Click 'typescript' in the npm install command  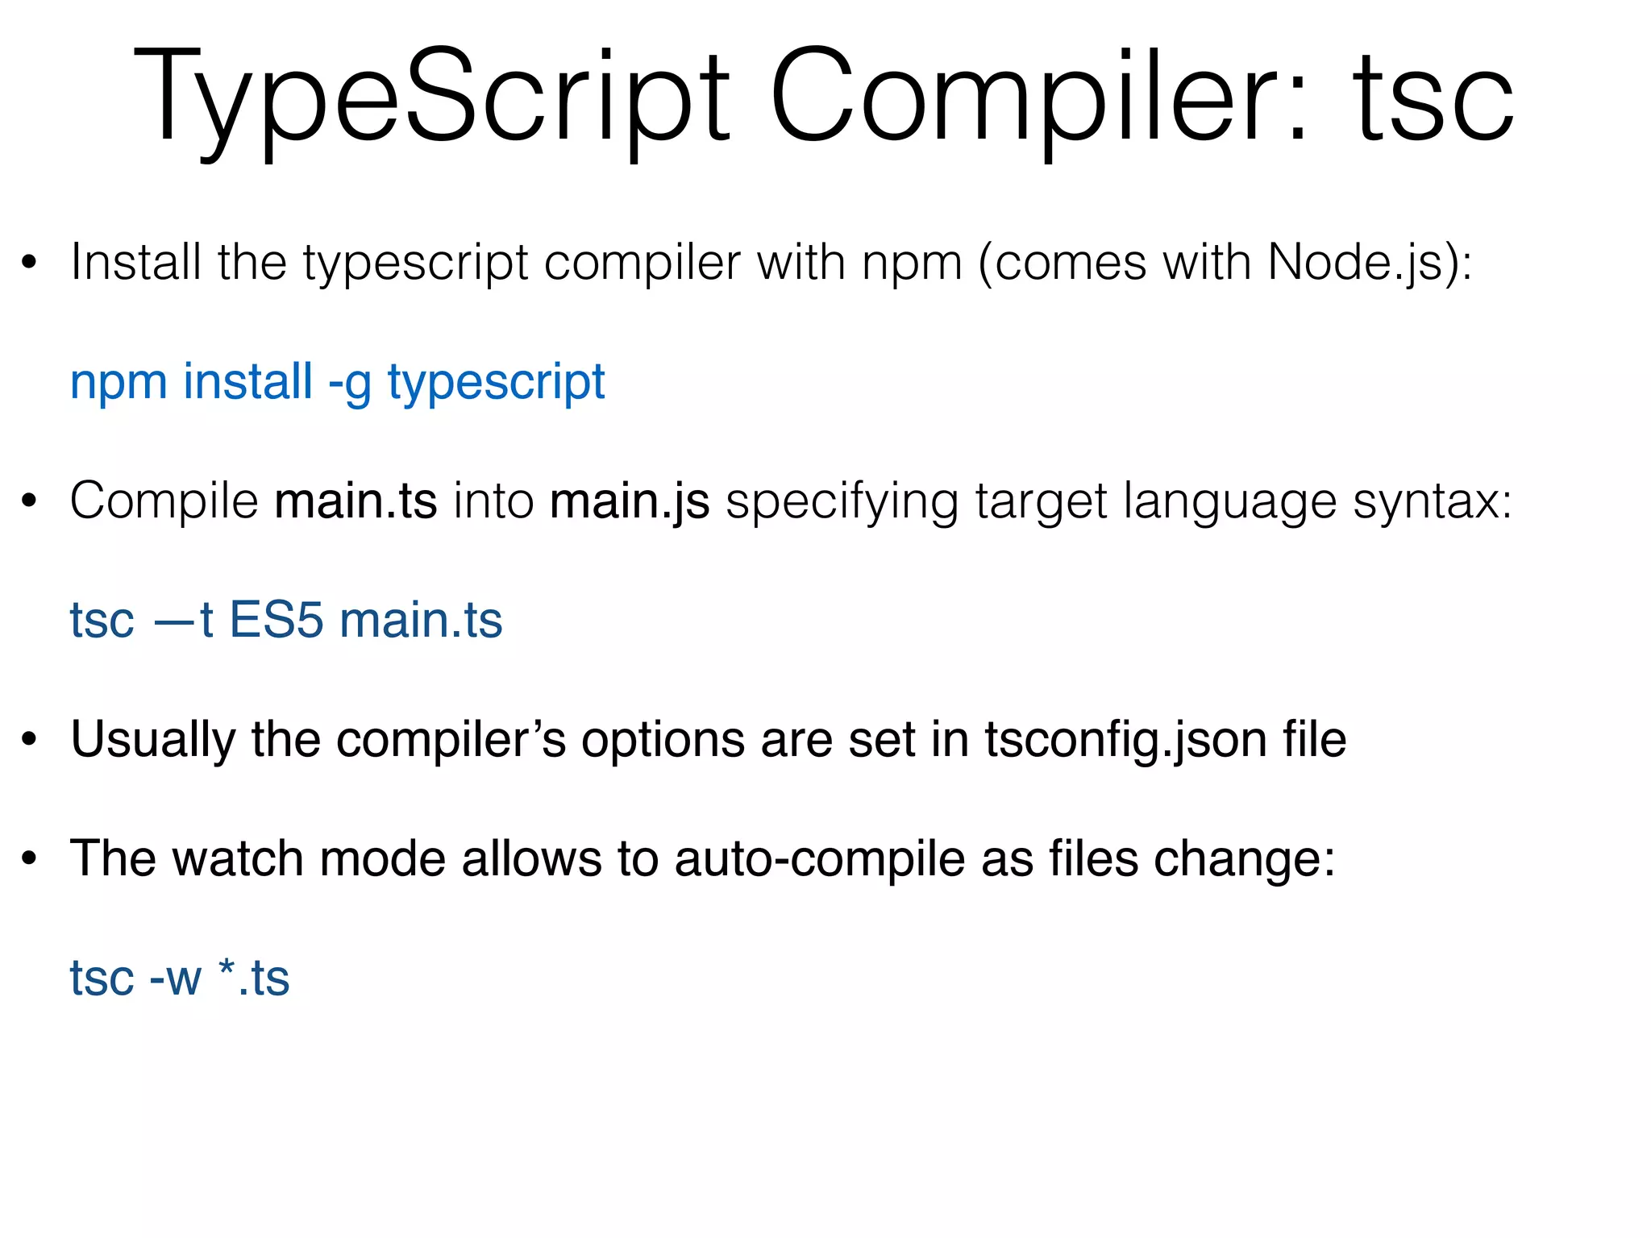click(x=496, y=382)
